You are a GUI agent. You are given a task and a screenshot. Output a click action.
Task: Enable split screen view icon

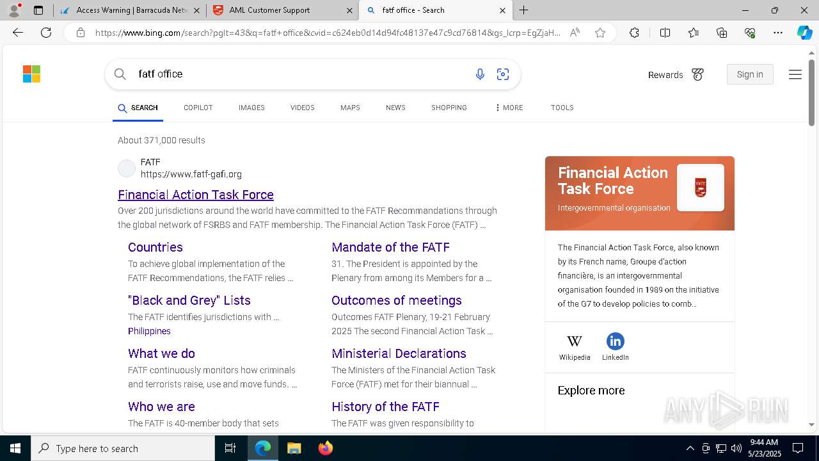(665, 33)
